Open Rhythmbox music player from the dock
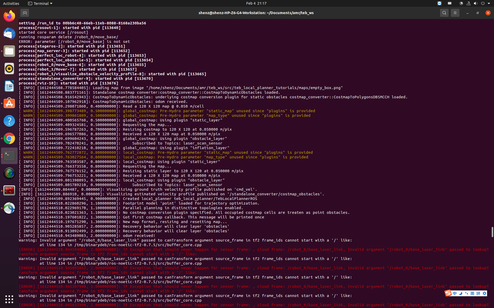Image resolution: width=494 pixels, height=308 pixels. (x=9, y=69)
